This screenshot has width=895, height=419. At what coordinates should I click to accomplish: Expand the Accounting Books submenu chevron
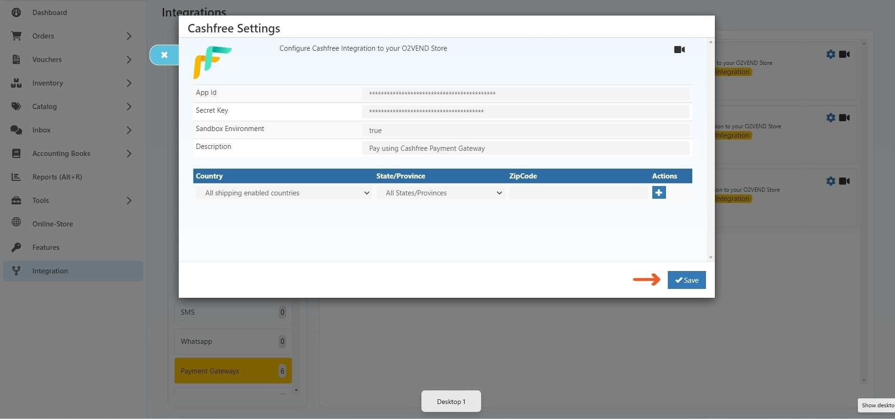pos(129,154)
